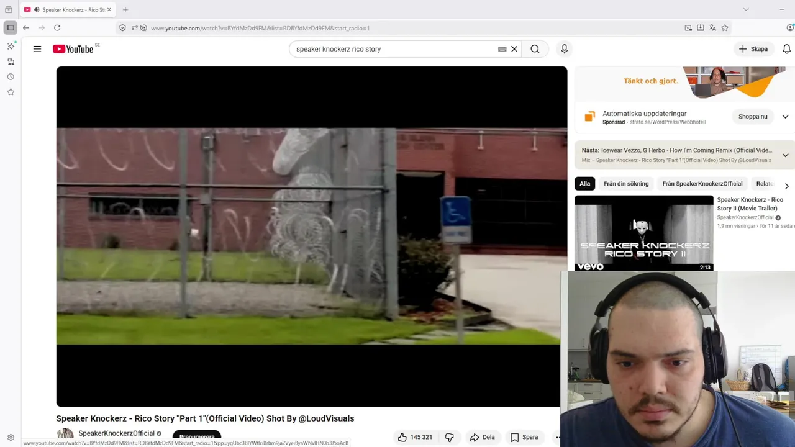Save the video using Spara

click(x=524, y=437)
